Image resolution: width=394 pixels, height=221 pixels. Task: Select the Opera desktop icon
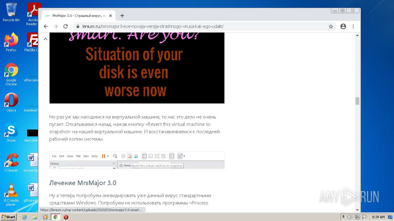click(x=11, y=103)
